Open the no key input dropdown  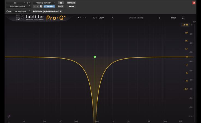tap(21, 11)
